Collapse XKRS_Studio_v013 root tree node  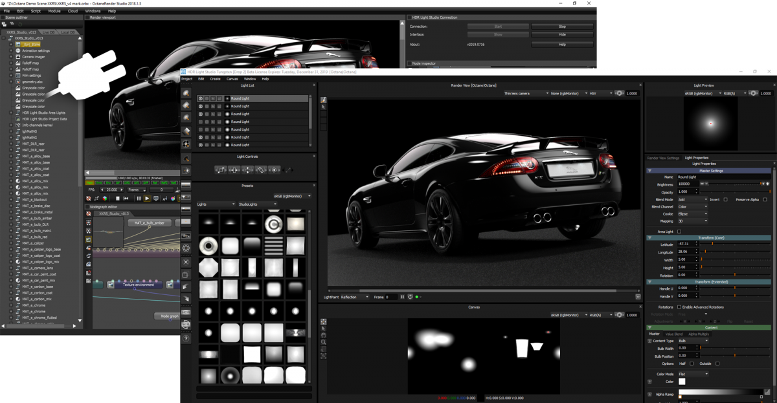5,38
